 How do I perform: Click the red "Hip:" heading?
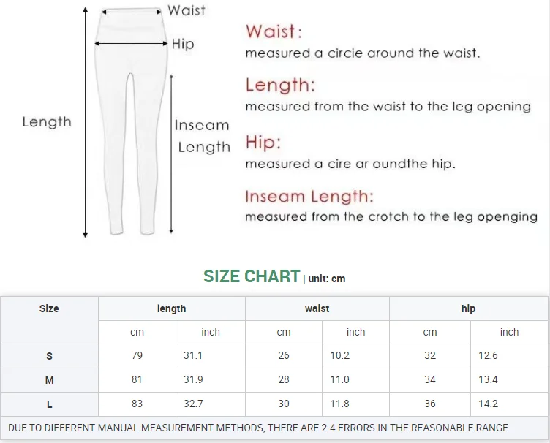[263, 142]
